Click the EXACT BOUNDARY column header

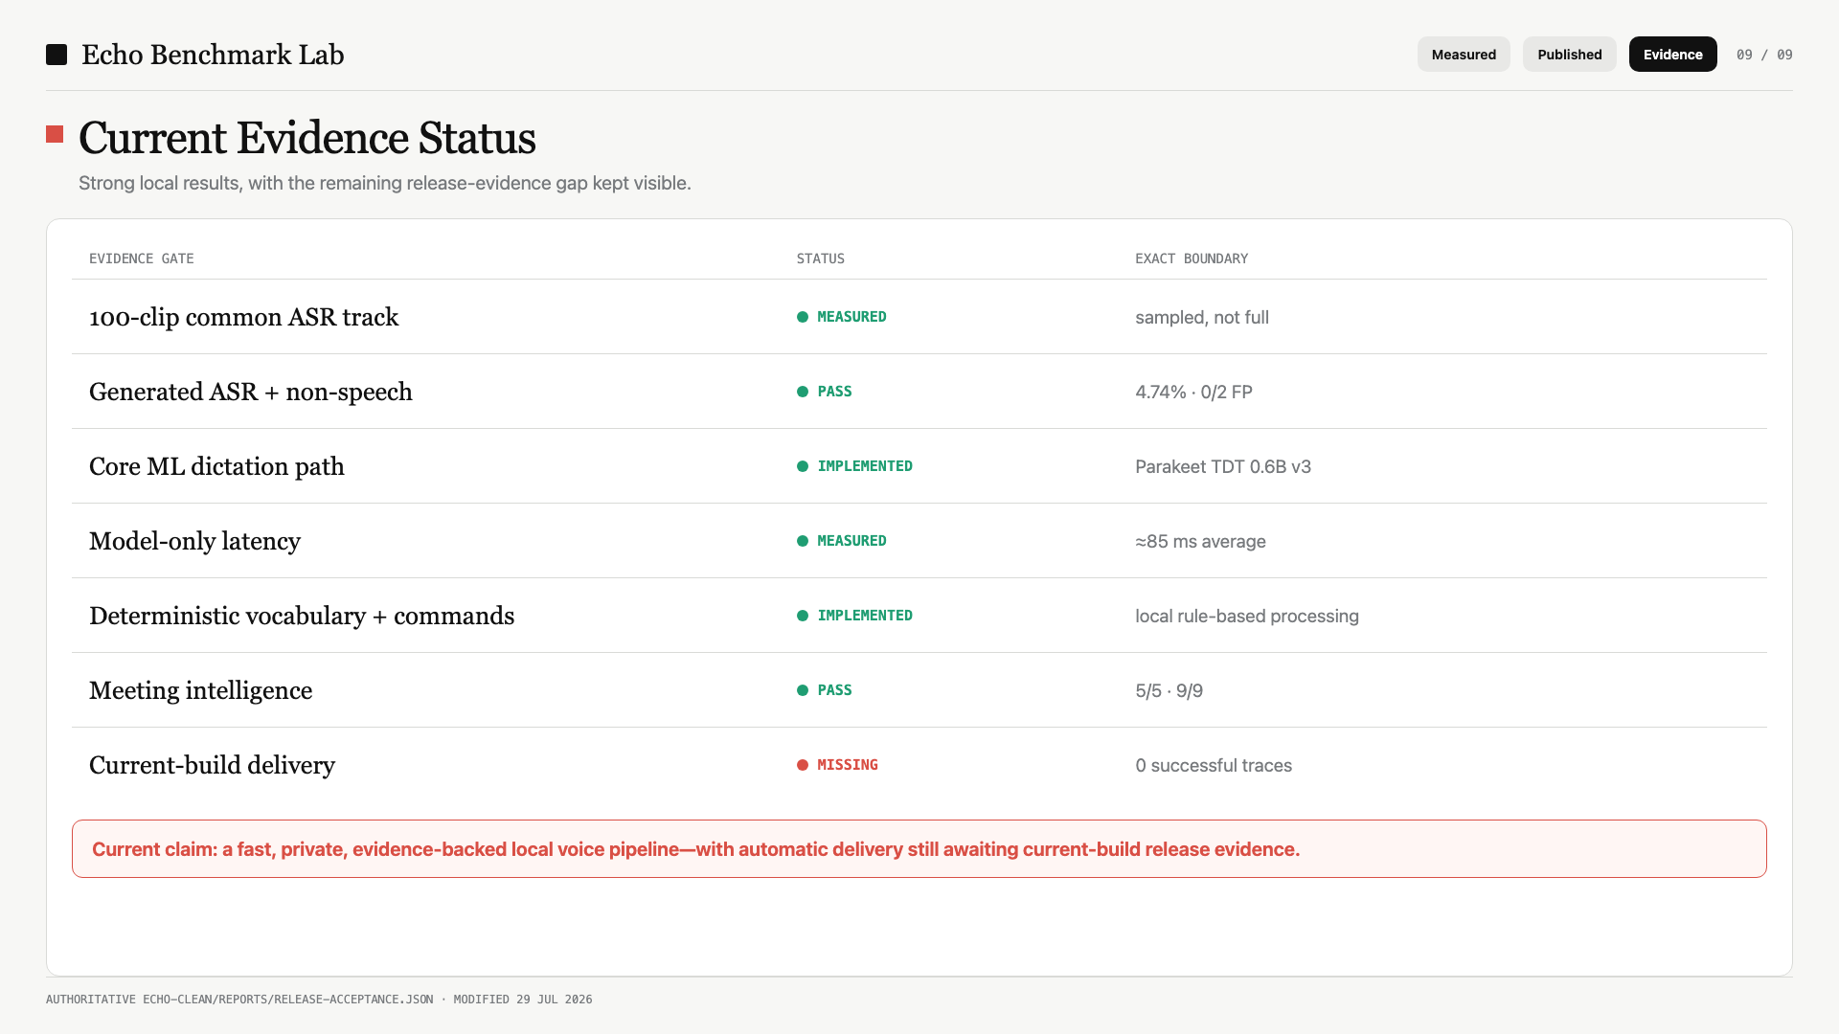click(1192, 258)
